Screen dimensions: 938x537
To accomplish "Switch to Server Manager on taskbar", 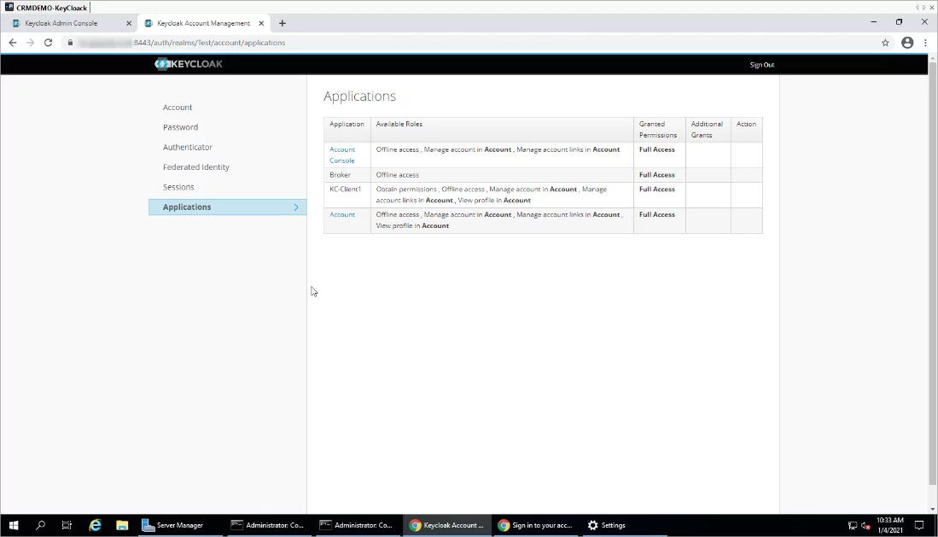I will click(180, 525).
